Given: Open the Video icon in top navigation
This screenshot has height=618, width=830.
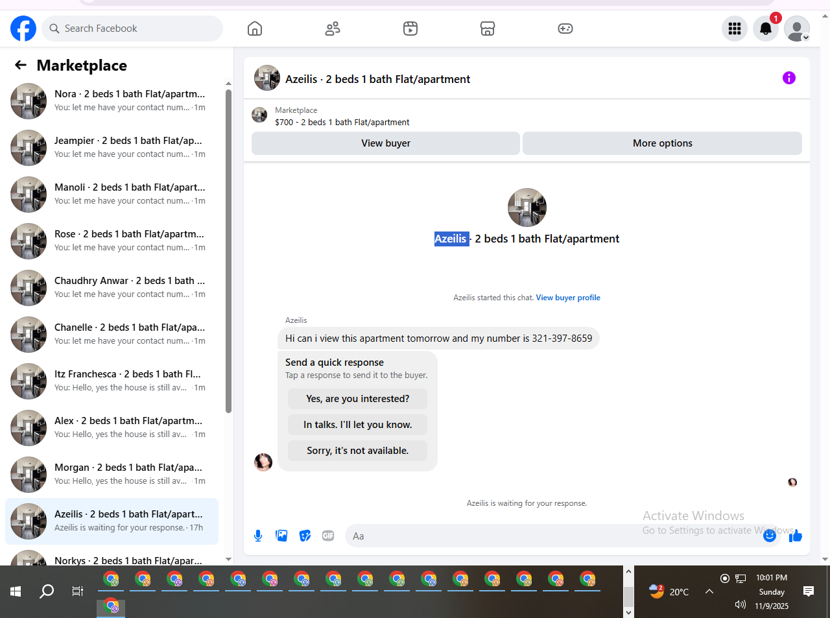Looking at the screenshot, I should [x=410, y=29].
